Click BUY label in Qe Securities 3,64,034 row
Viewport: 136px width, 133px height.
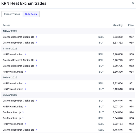(101, 112)
